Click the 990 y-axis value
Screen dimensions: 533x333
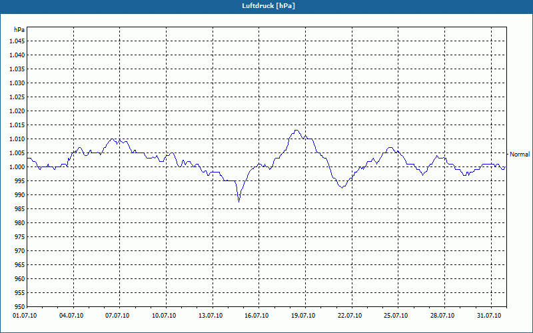pyautogui.click(x=21, y=194)
